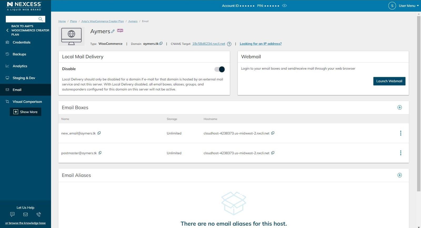The width and height of the screenshot is (421, 228).
Task: Edit the Aymers site name pencil icon
Action: tap(113, 31)
